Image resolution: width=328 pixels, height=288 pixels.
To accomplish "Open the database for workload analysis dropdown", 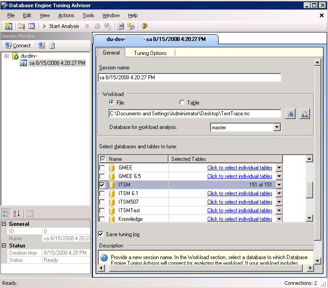I will tap(277, 128).
